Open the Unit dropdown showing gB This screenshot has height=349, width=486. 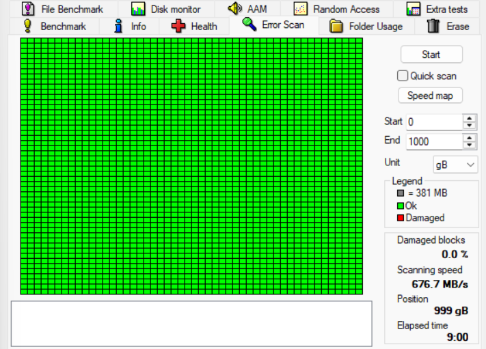click(x=455, y=165)
